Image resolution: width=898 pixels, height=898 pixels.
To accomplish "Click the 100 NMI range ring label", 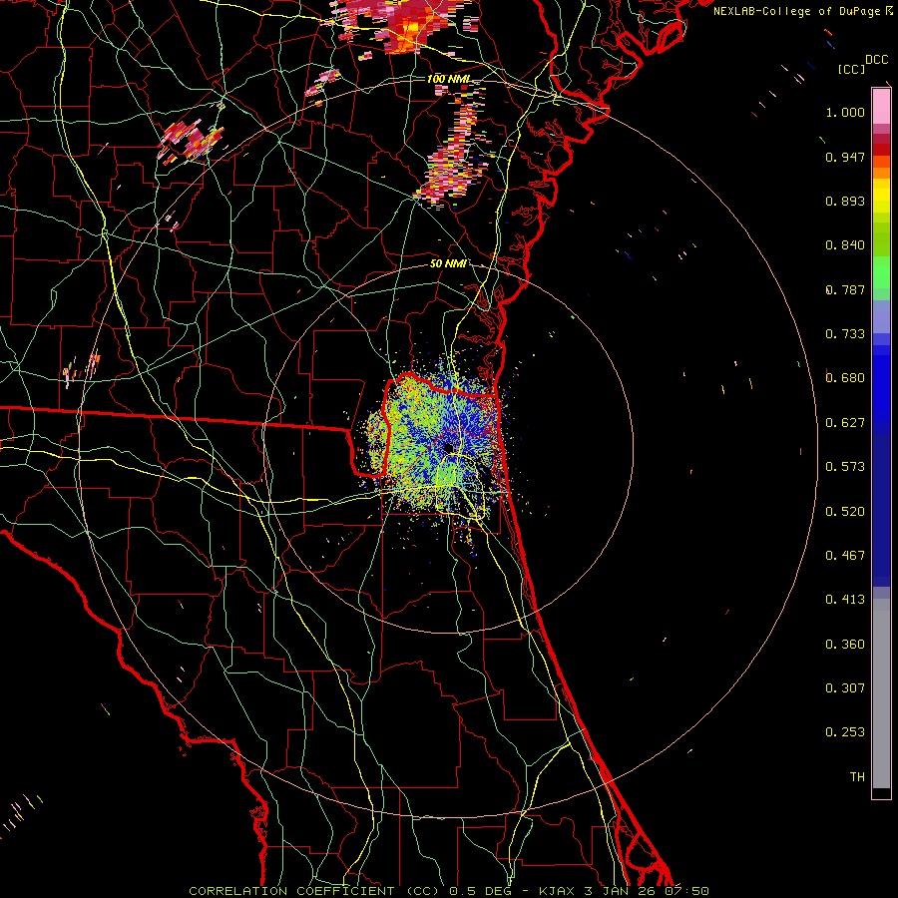I will click(449, 79).
